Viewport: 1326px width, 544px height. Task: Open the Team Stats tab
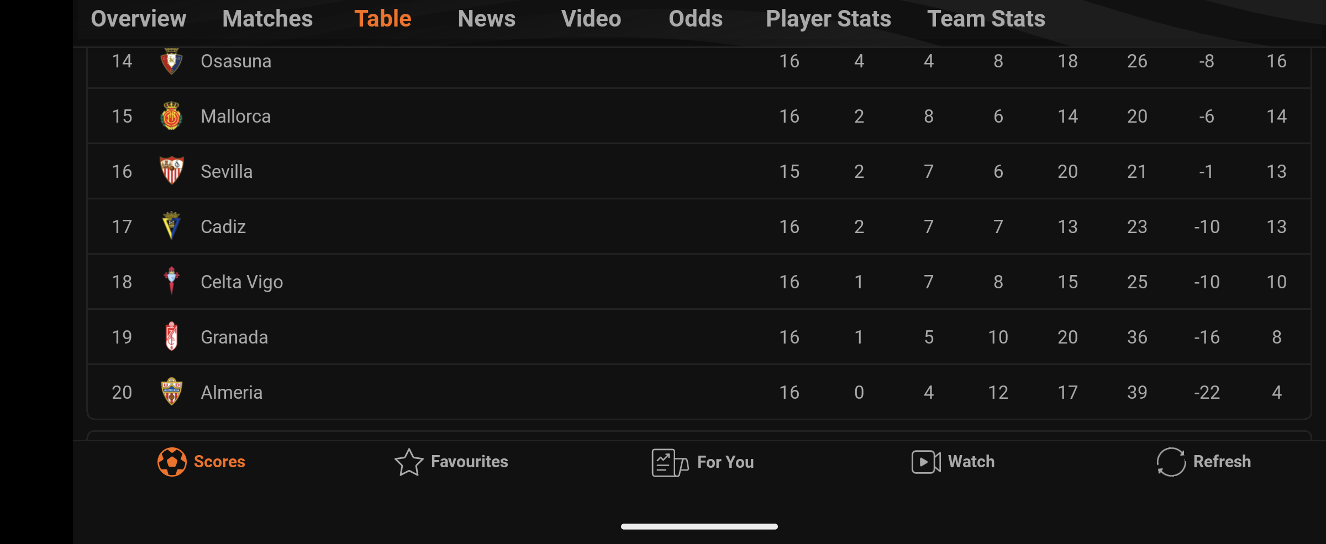click(986, 19)
